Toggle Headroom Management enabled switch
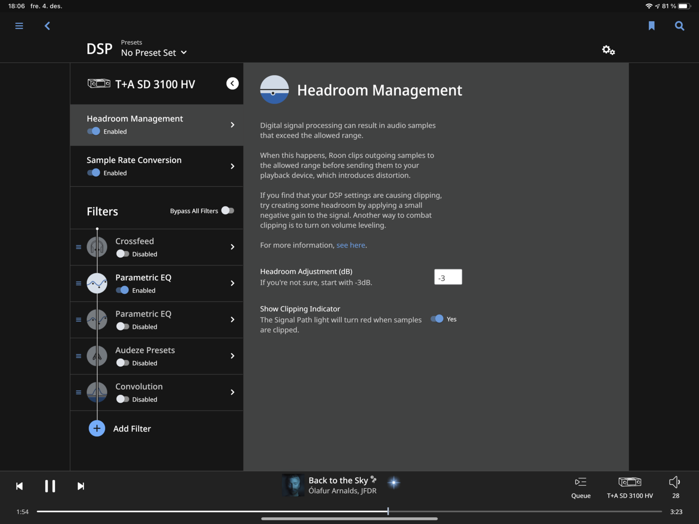The height and width of the screenshot is (524, 699). pos(93,131)
